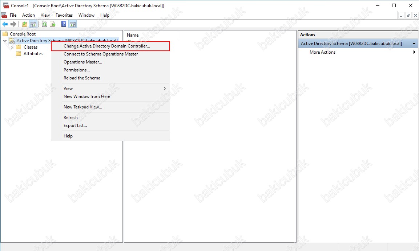The width and height of the screenshot is (419, 251).
Task: Go back with the blue Back arrow
Action: tap(5, 24)
